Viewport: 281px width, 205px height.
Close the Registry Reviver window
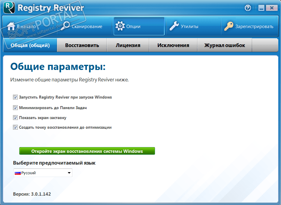tap(272, 8)
